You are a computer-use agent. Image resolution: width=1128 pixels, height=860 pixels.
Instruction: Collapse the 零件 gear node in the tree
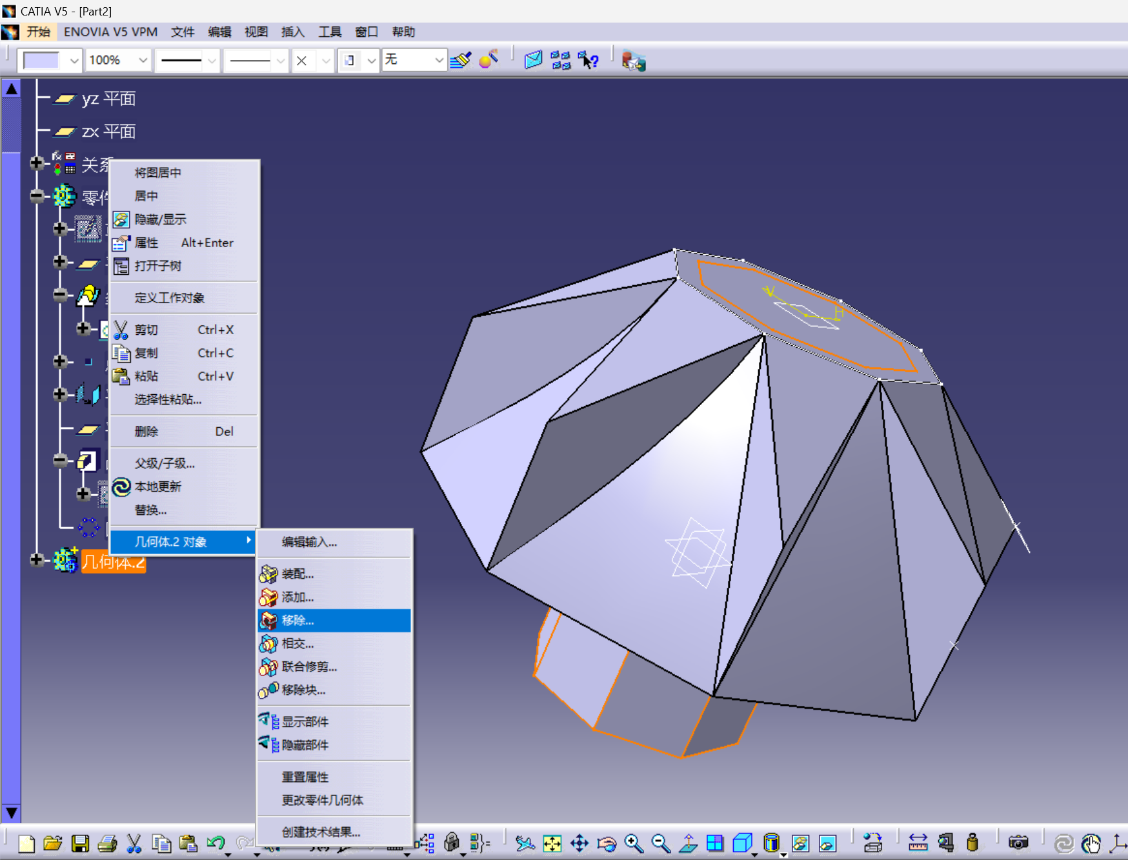pos(37,195)
